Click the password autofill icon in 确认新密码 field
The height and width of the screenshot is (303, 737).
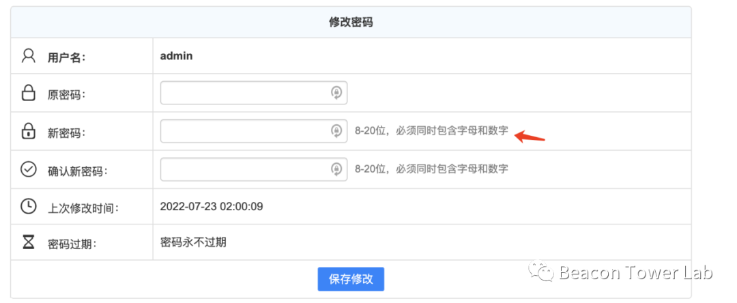(x=336, y=169)
